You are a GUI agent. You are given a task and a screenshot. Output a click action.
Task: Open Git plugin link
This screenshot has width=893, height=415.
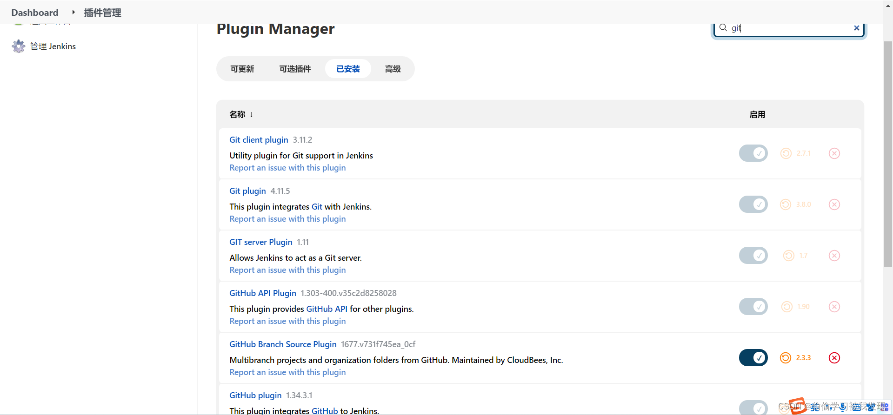coord(247,191)
